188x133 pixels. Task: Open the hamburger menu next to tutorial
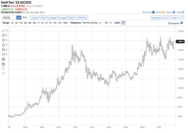[182, 23]
